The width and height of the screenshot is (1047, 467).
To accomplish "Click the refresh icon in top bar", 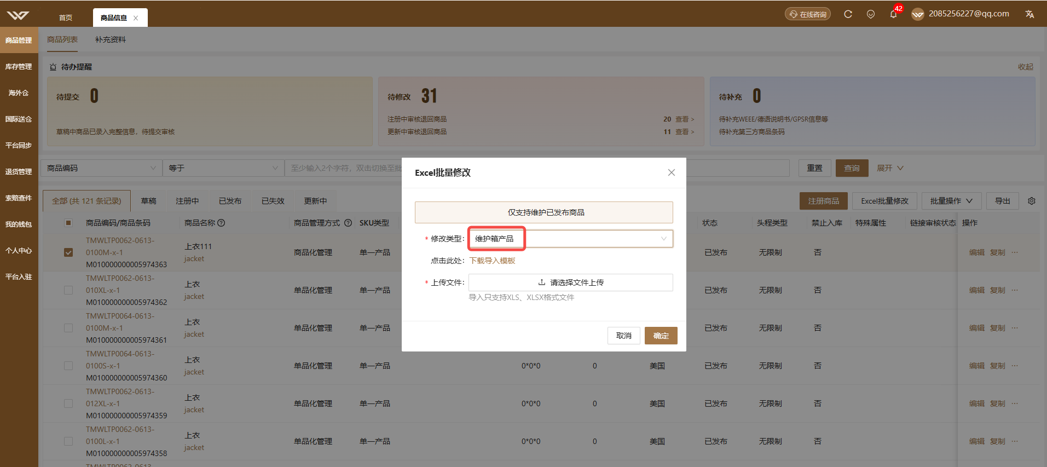I will tap(848, 14).
